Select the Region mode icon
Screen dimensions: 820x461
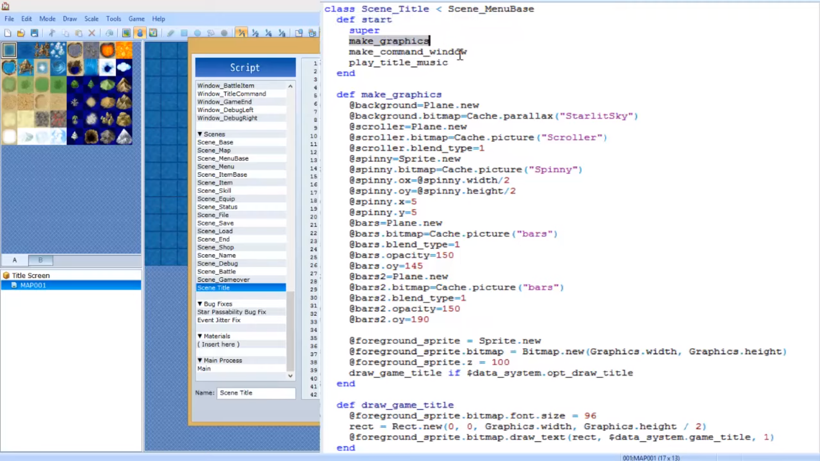(153, 33)
